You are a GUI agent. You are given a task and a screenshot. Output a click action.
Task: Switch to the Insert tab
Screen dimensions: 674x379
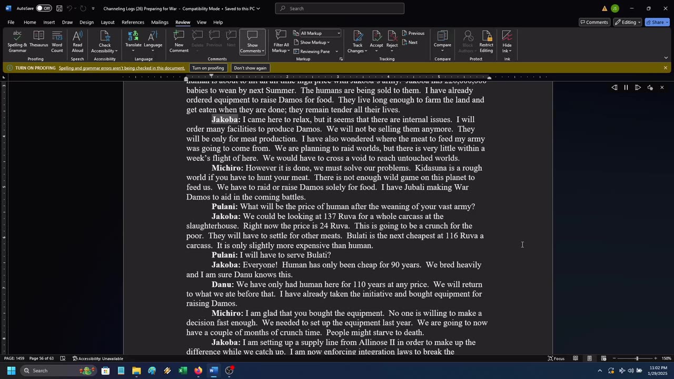tap(49, 22)
